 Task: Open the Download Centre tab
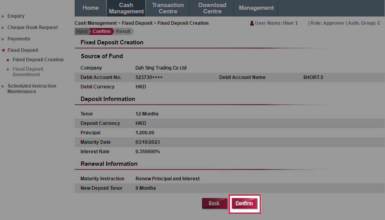[213, 8]
